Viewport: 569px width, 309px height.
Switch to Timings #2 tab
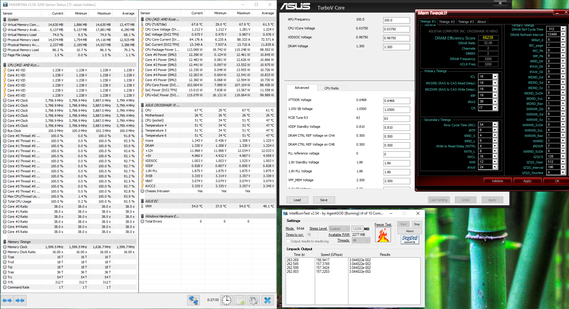pyautogui.click(x=447, y=22)
